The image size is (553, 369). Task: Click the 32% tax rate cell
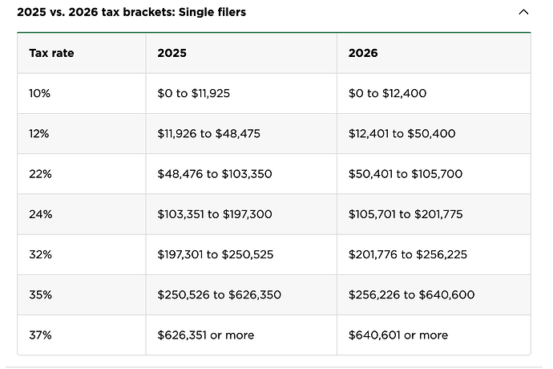point(39,254)
